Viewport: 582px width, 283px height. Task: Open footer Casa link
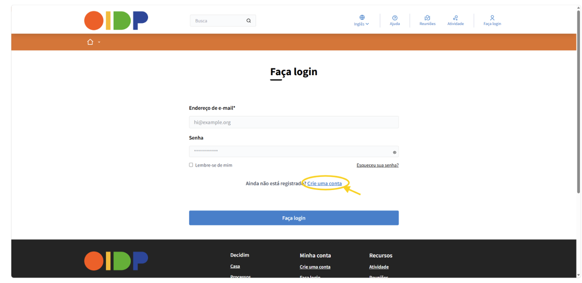(x=235, y=267)
